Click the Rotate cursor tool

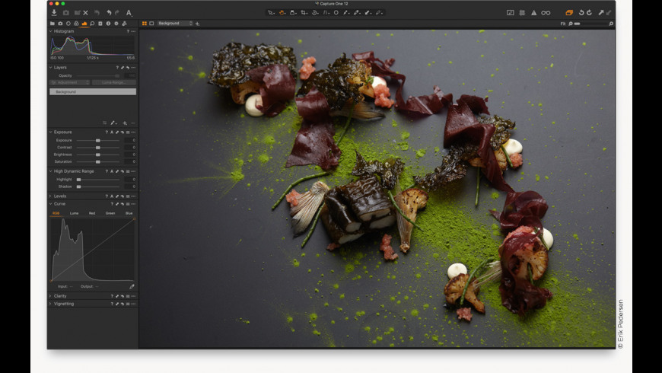pos(314,13)
